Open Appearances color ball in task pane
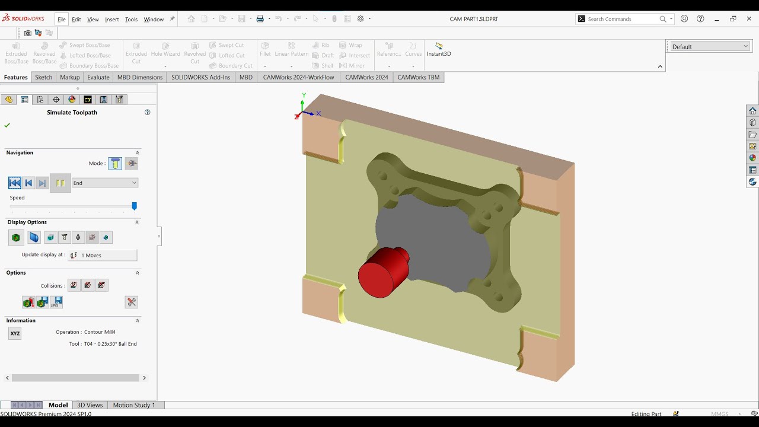Image resolution: width=759 pixels, height=427 pixels. click(752, 158)
